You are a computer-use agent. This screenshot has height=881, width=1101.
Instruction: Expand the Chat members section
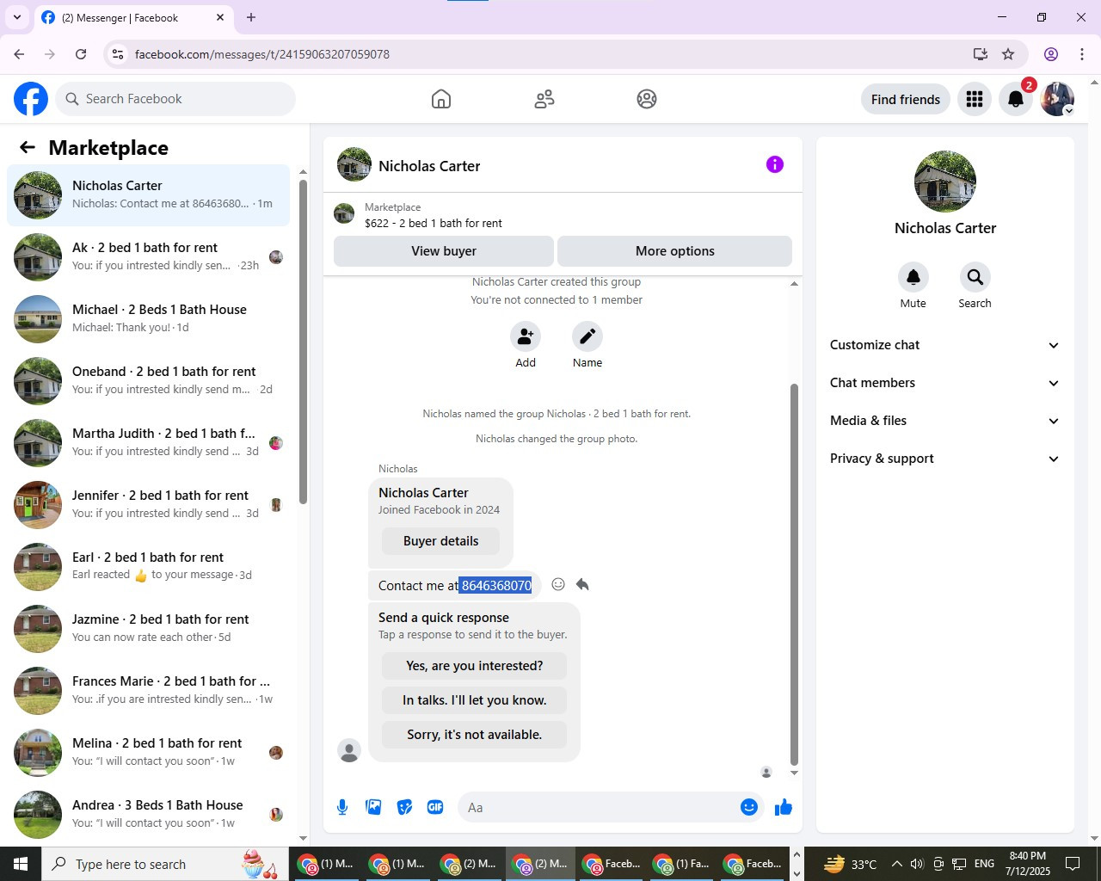click(x=944, y=383)
